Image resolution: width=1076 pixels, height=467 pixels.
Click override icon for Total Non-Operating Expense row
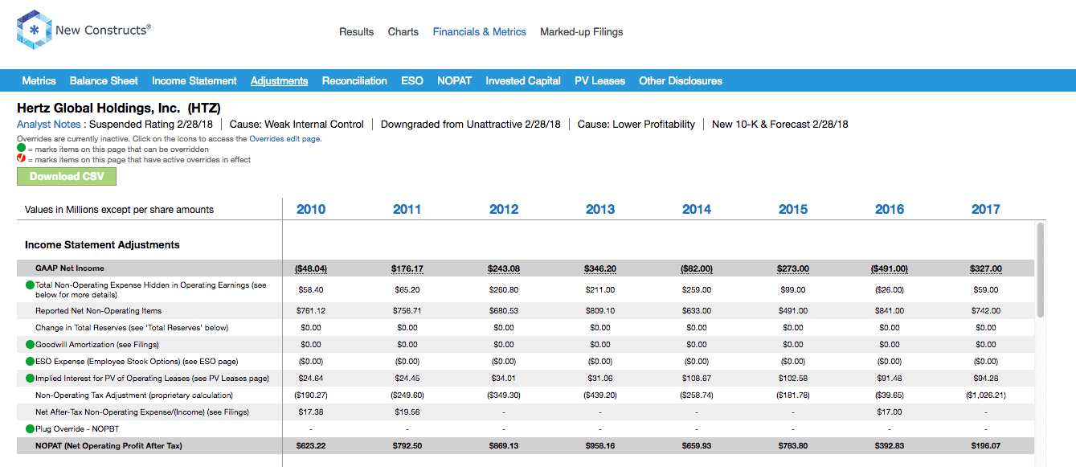point(30,285)
